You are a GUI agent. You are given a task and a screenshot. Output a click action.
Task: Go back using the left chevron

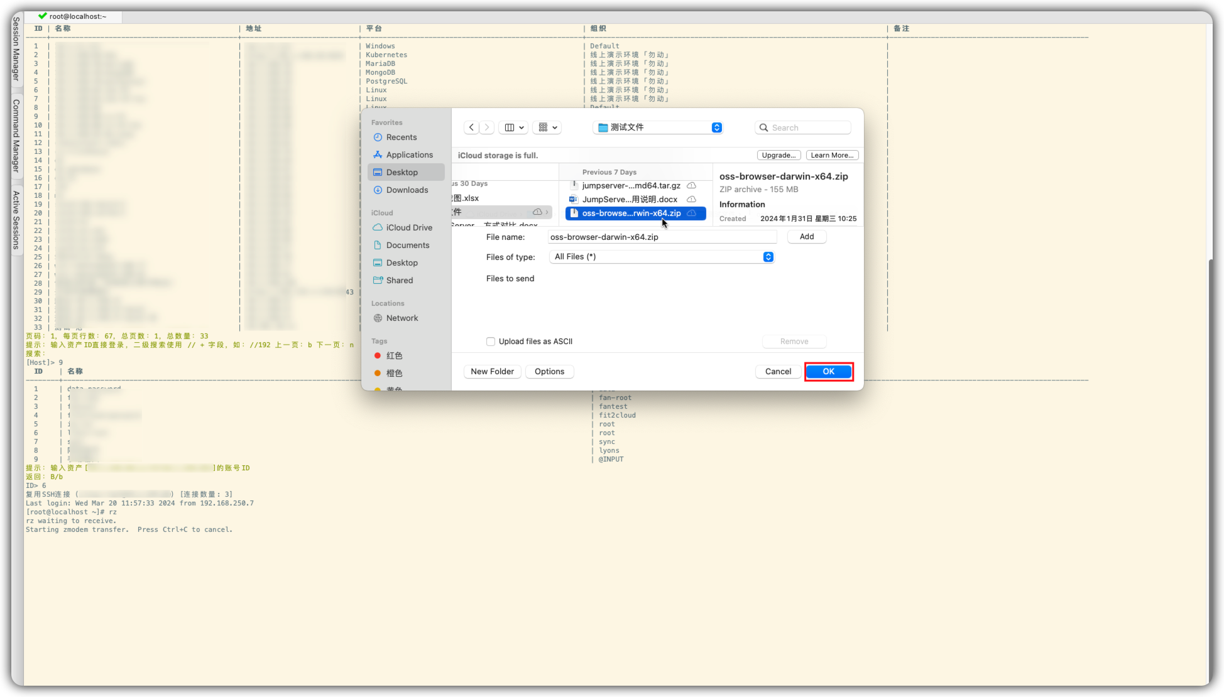pos(471,127)
